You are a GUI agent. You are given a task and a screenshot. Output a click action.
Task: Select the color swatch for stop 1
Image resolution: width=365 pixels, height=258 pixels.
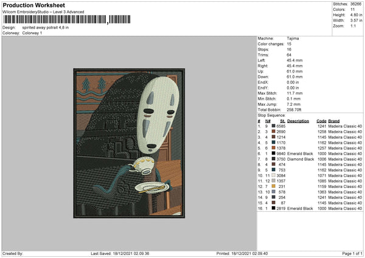click(x=274, y=126)
